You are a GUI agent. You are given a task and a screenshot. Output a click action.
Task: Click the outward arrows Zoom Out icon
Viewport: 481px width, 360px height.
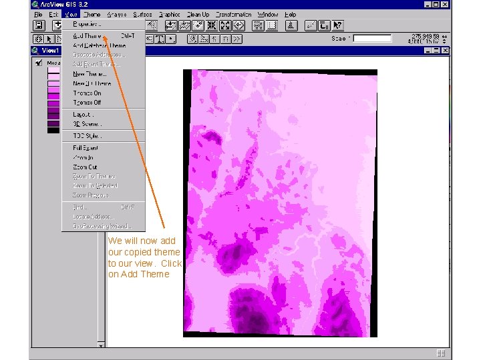[225, 25]
